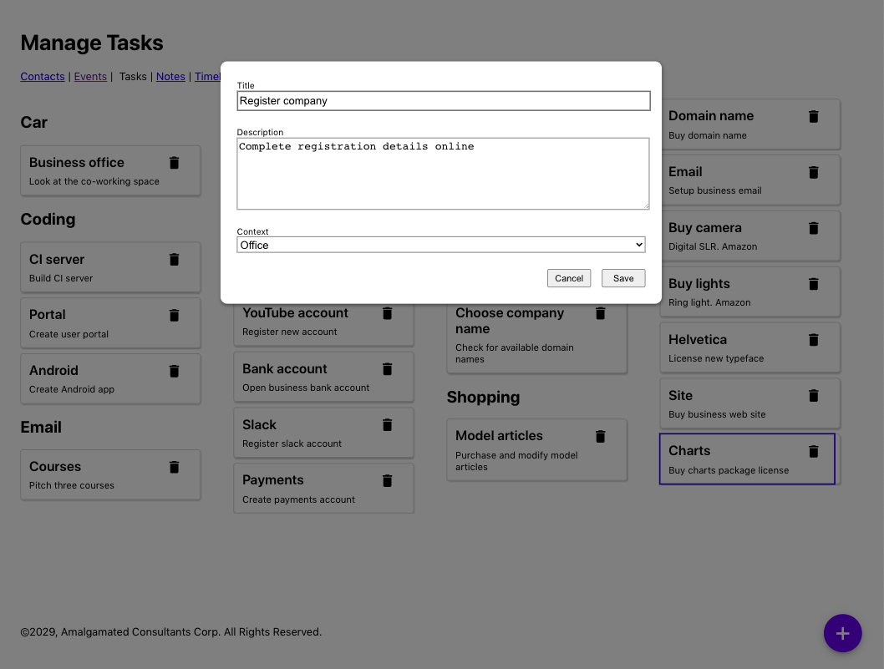
Task: Delete the Courses task
Action: click(174, 467)
